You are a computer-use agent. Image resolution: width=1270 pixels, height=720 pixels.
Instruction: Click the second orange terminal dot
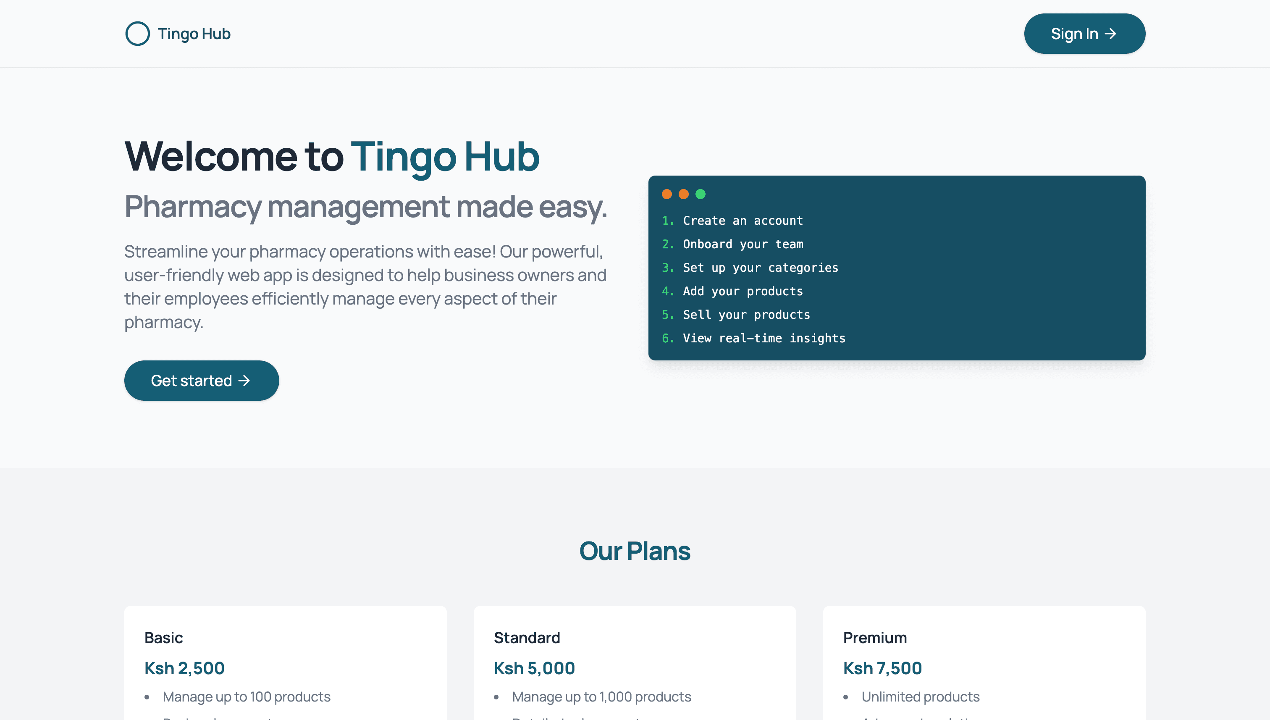684,194
